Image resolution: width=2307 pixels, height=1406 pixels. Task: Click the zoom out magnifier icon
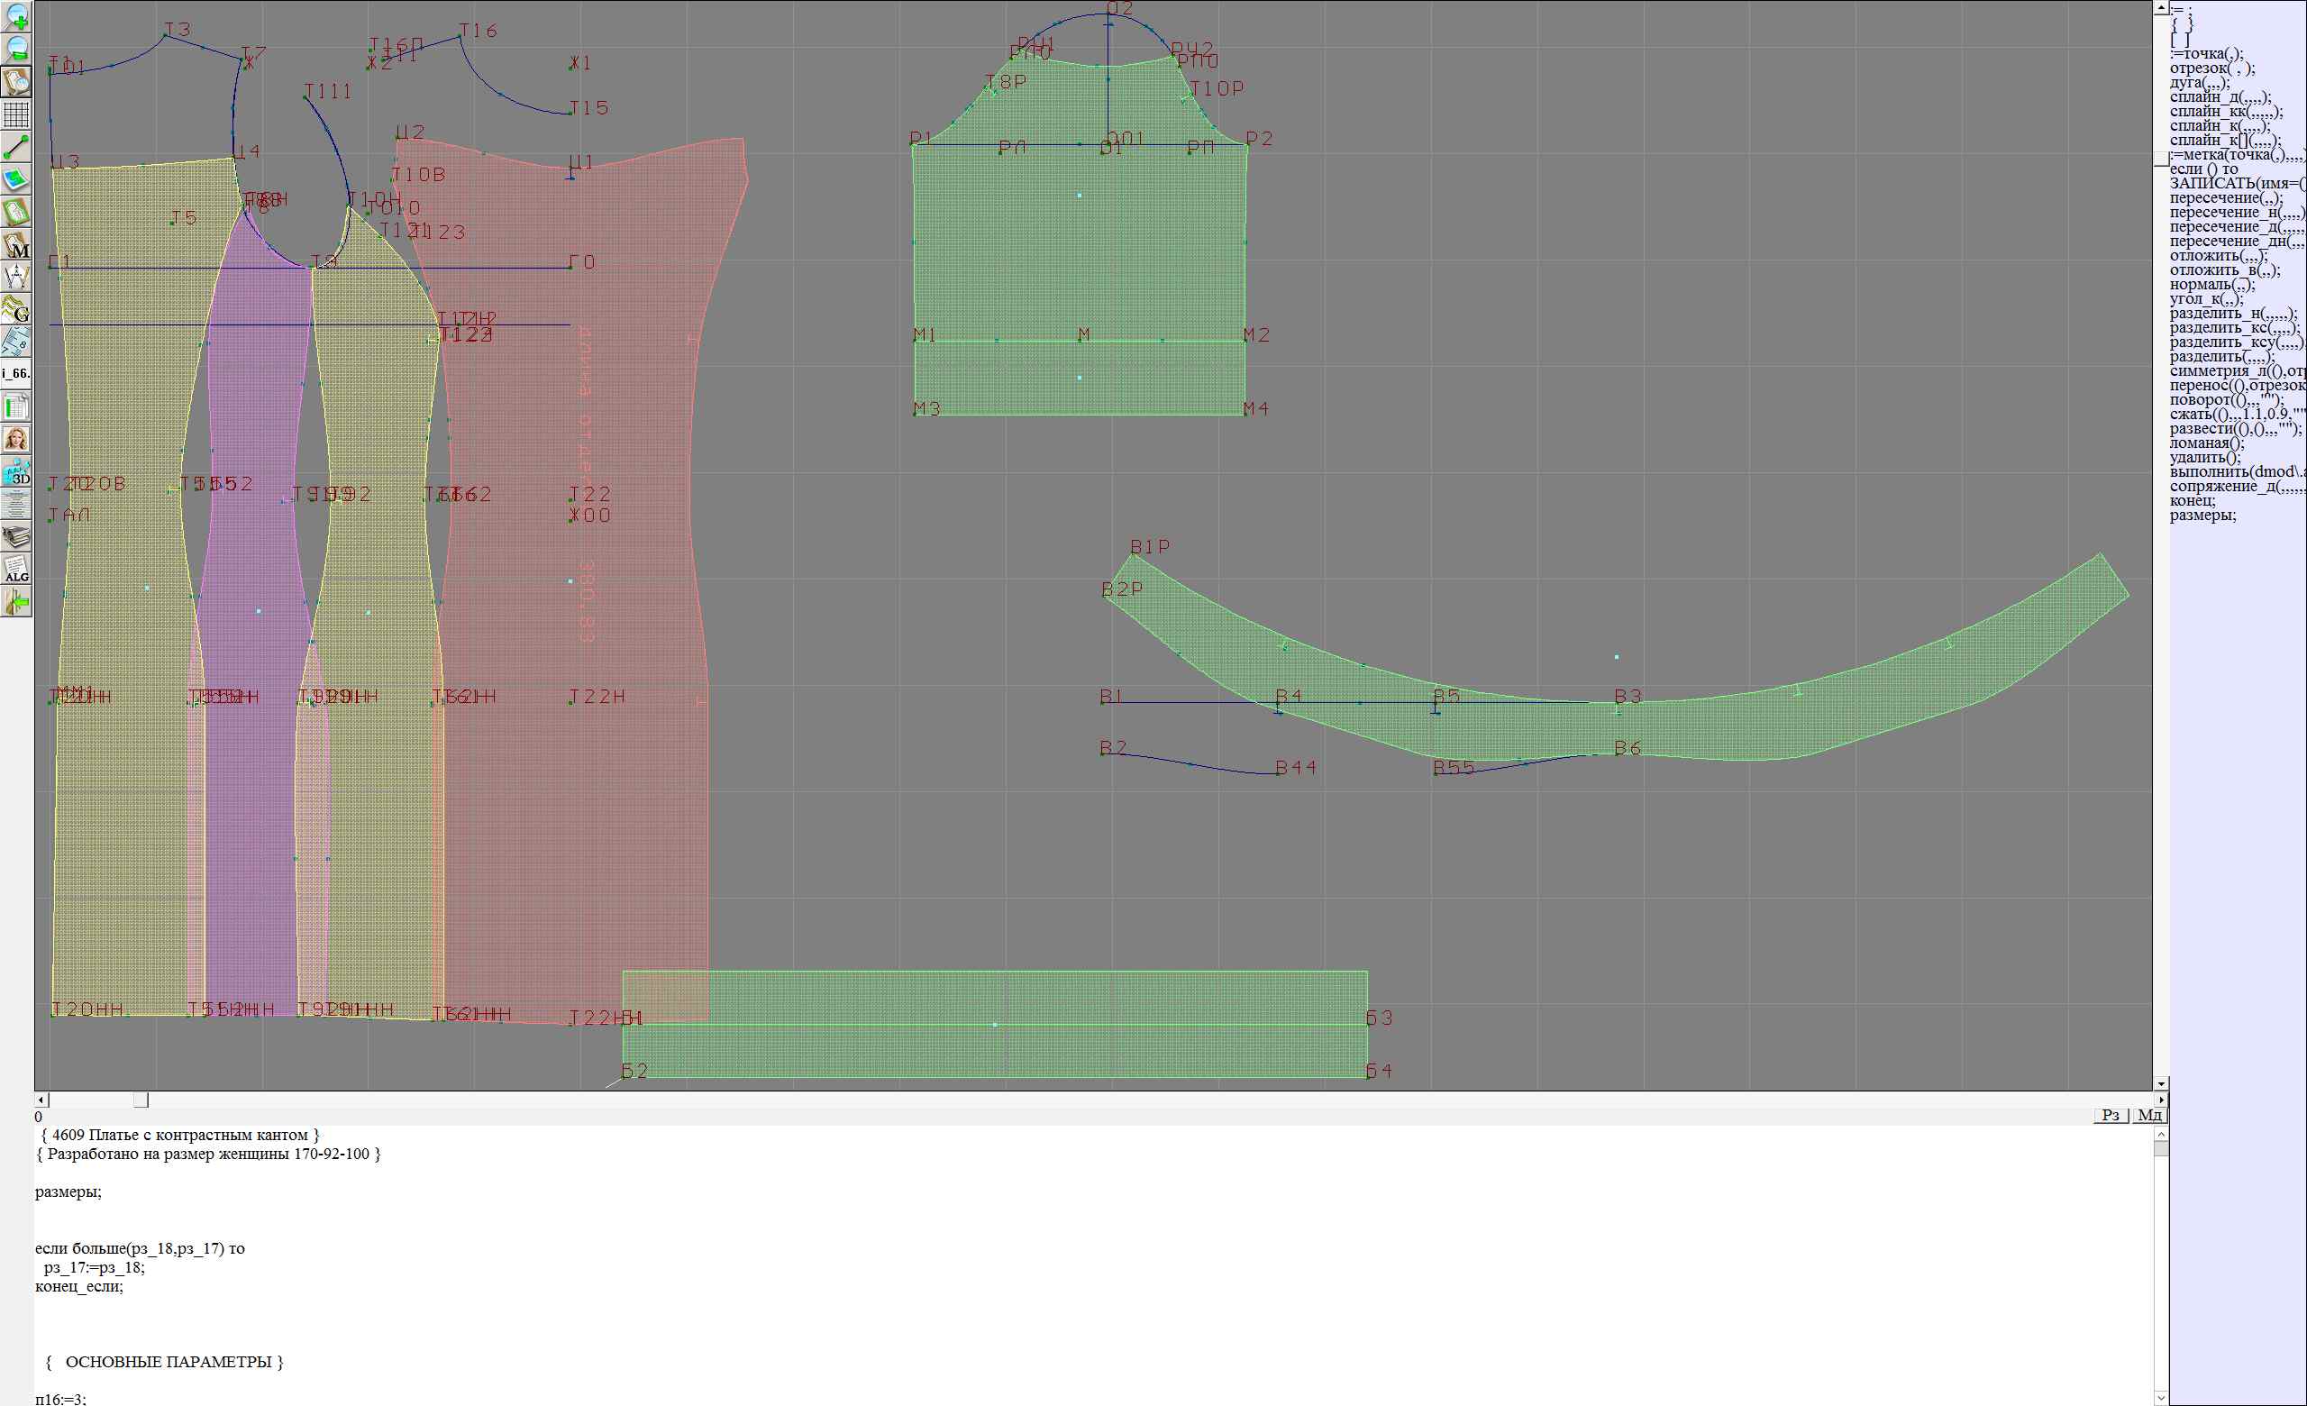pyautogui.click(x=17, y=49)
